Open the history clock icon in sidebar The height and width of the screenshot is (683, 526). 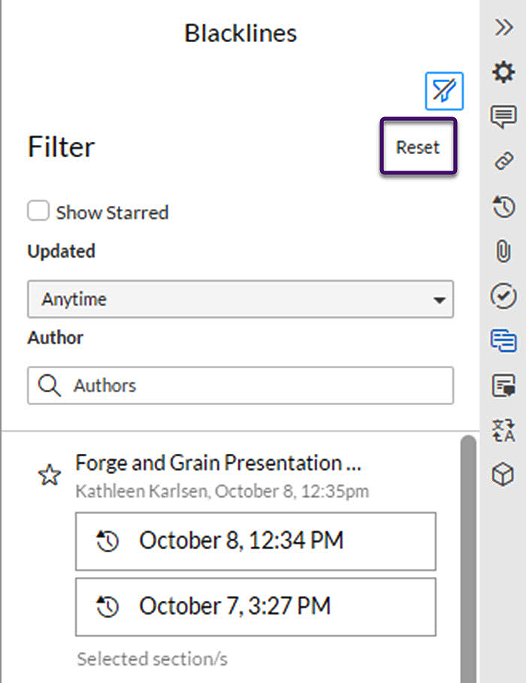pos(503,207)
